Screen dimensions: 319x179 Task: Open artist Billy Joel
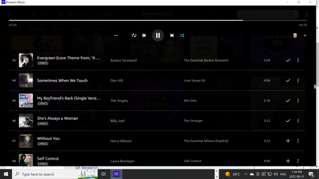[117, 121]
